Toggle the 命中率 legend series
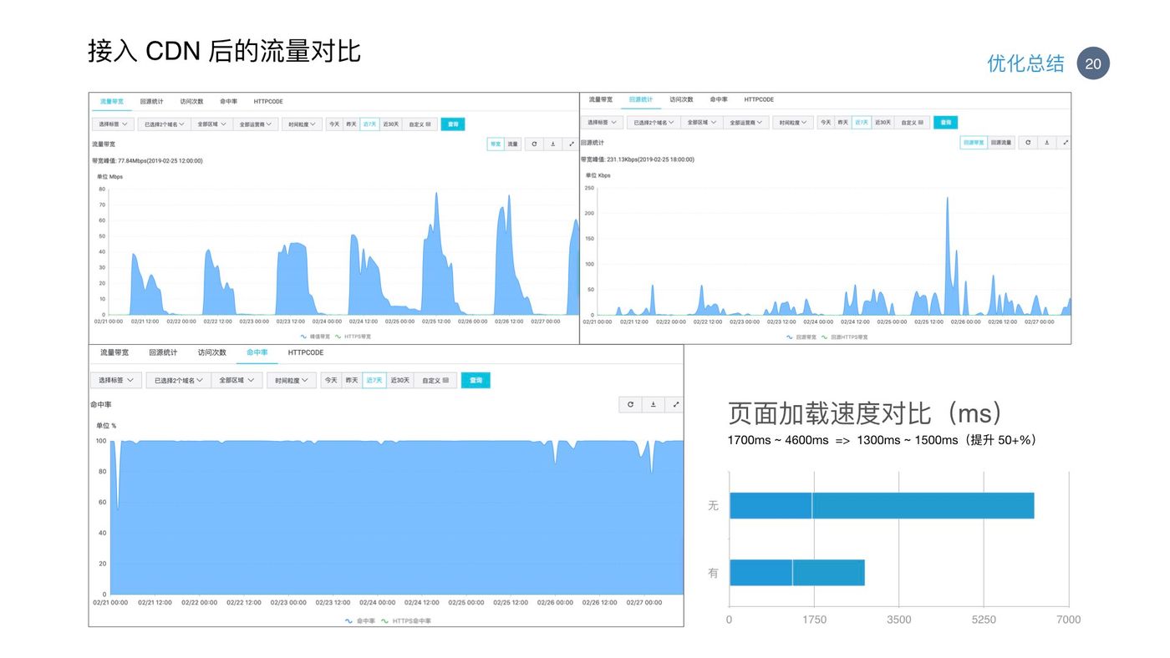This screenshot has height=658, width=1170. click(x=360, y=620)
